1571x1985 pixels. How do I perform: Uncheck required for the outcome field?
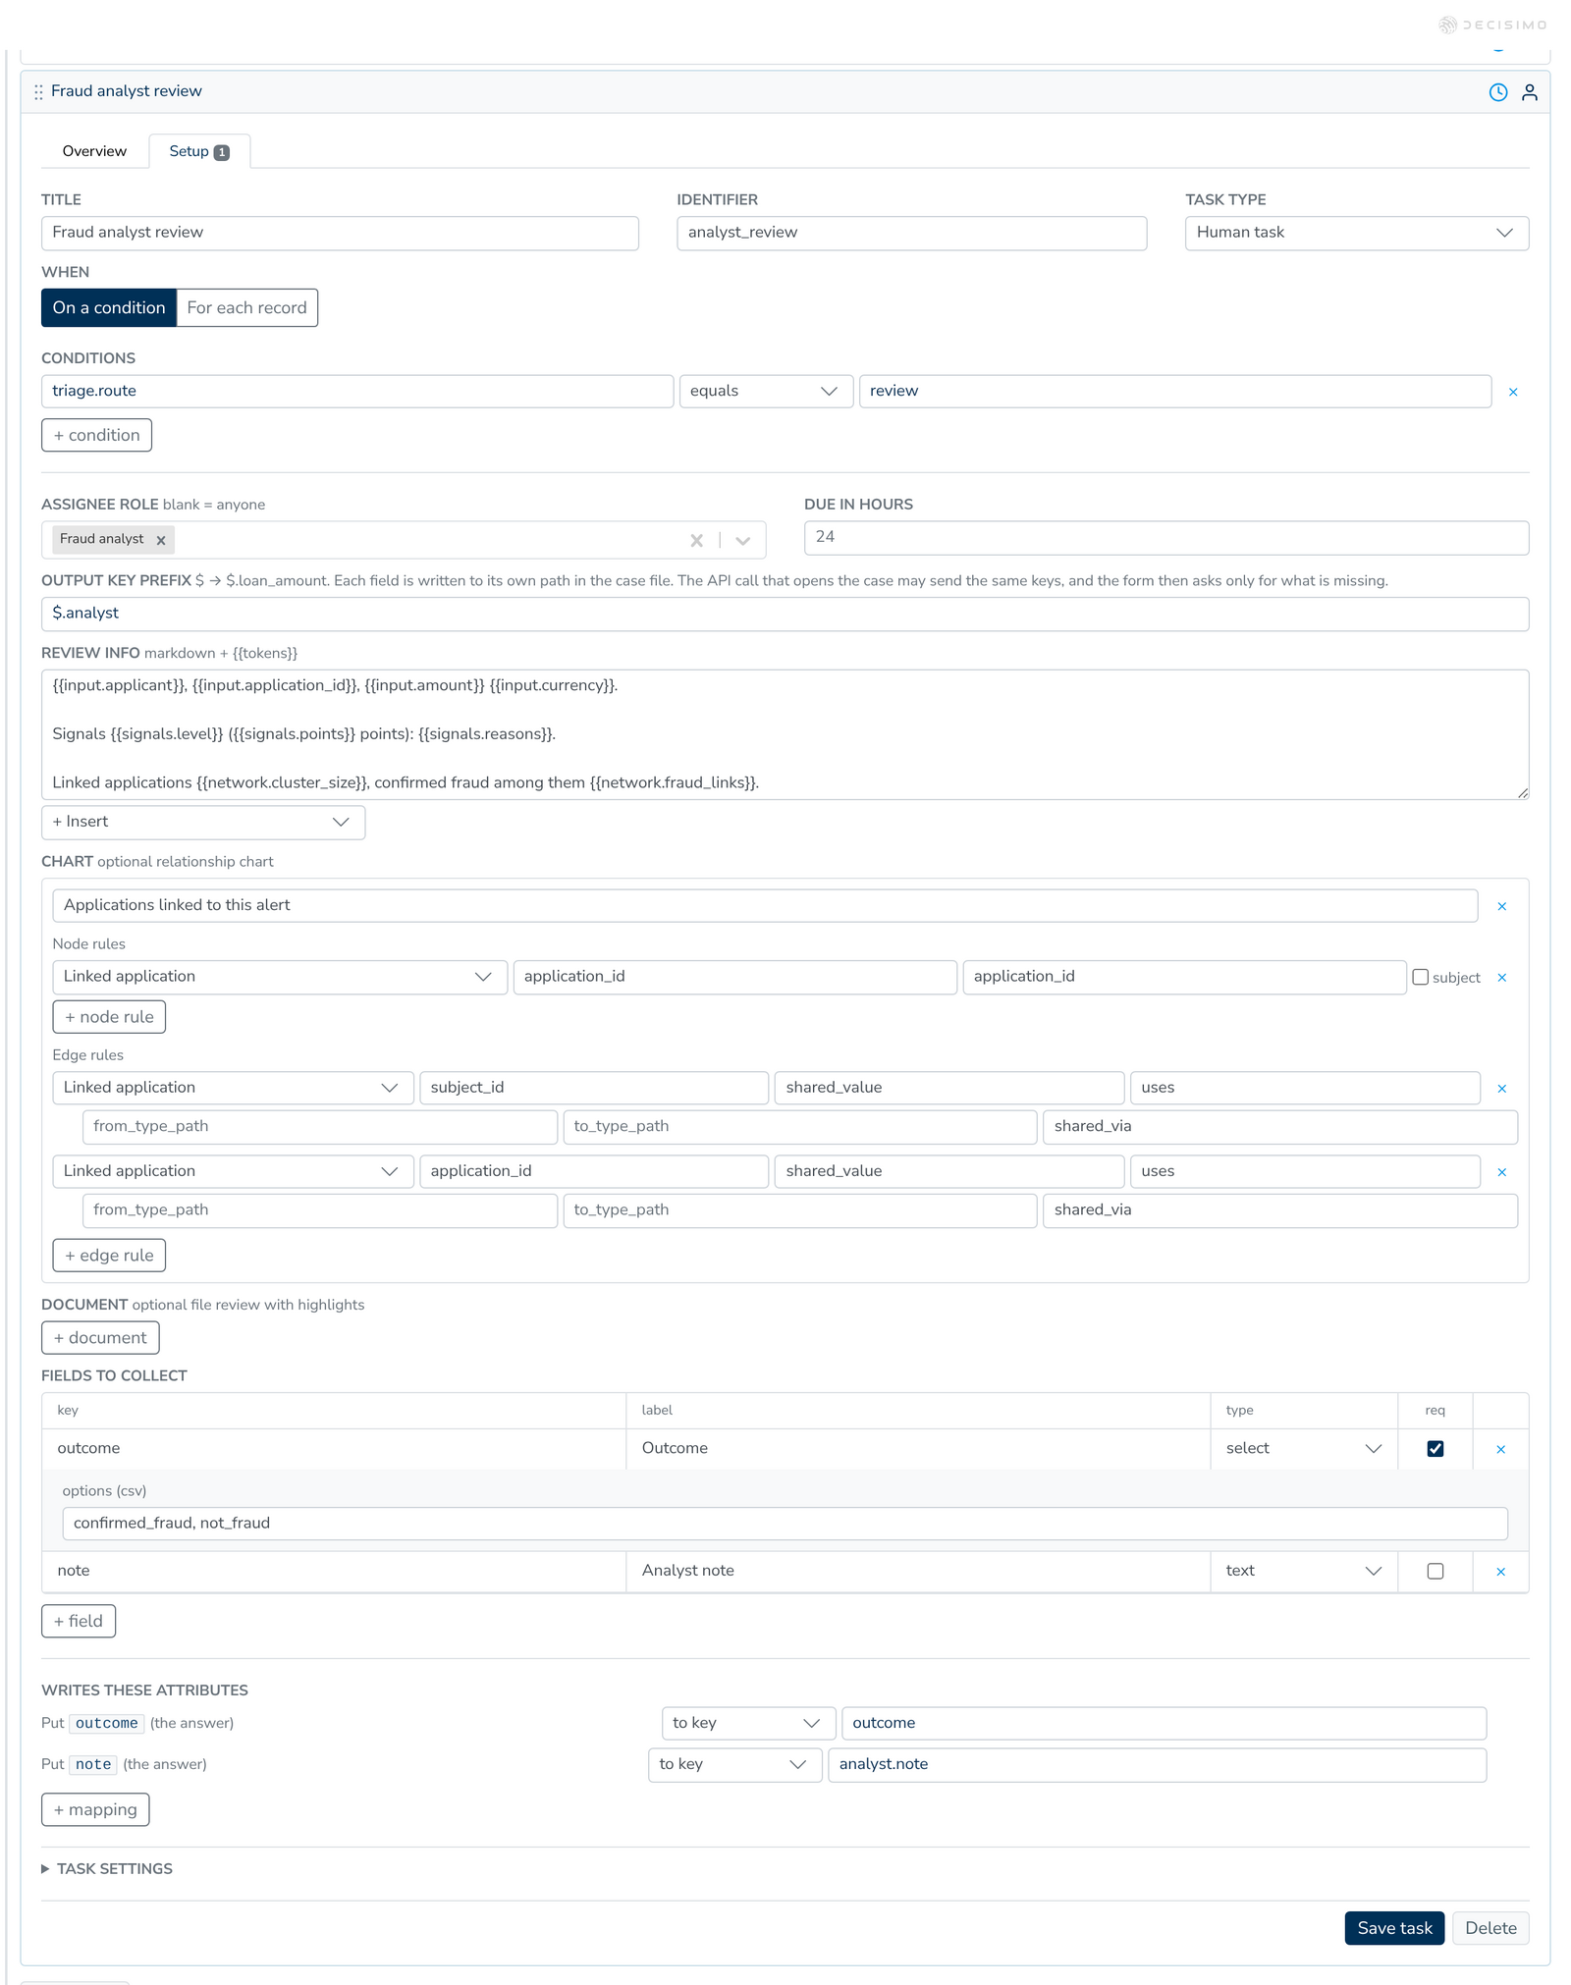pyautogui.click(x=1436, y=1449)
